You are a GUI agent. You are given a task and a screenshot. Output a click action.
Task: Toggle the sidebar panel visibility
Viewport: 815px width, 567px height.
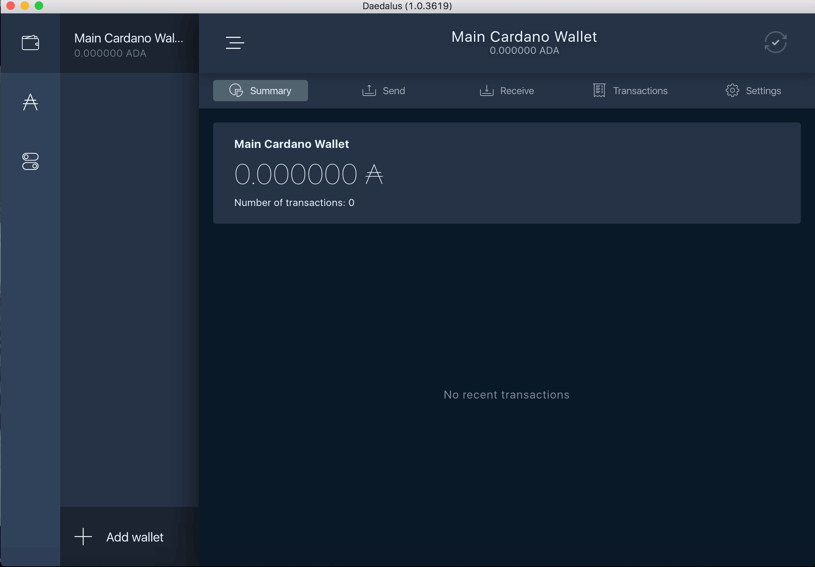[235, 43]
